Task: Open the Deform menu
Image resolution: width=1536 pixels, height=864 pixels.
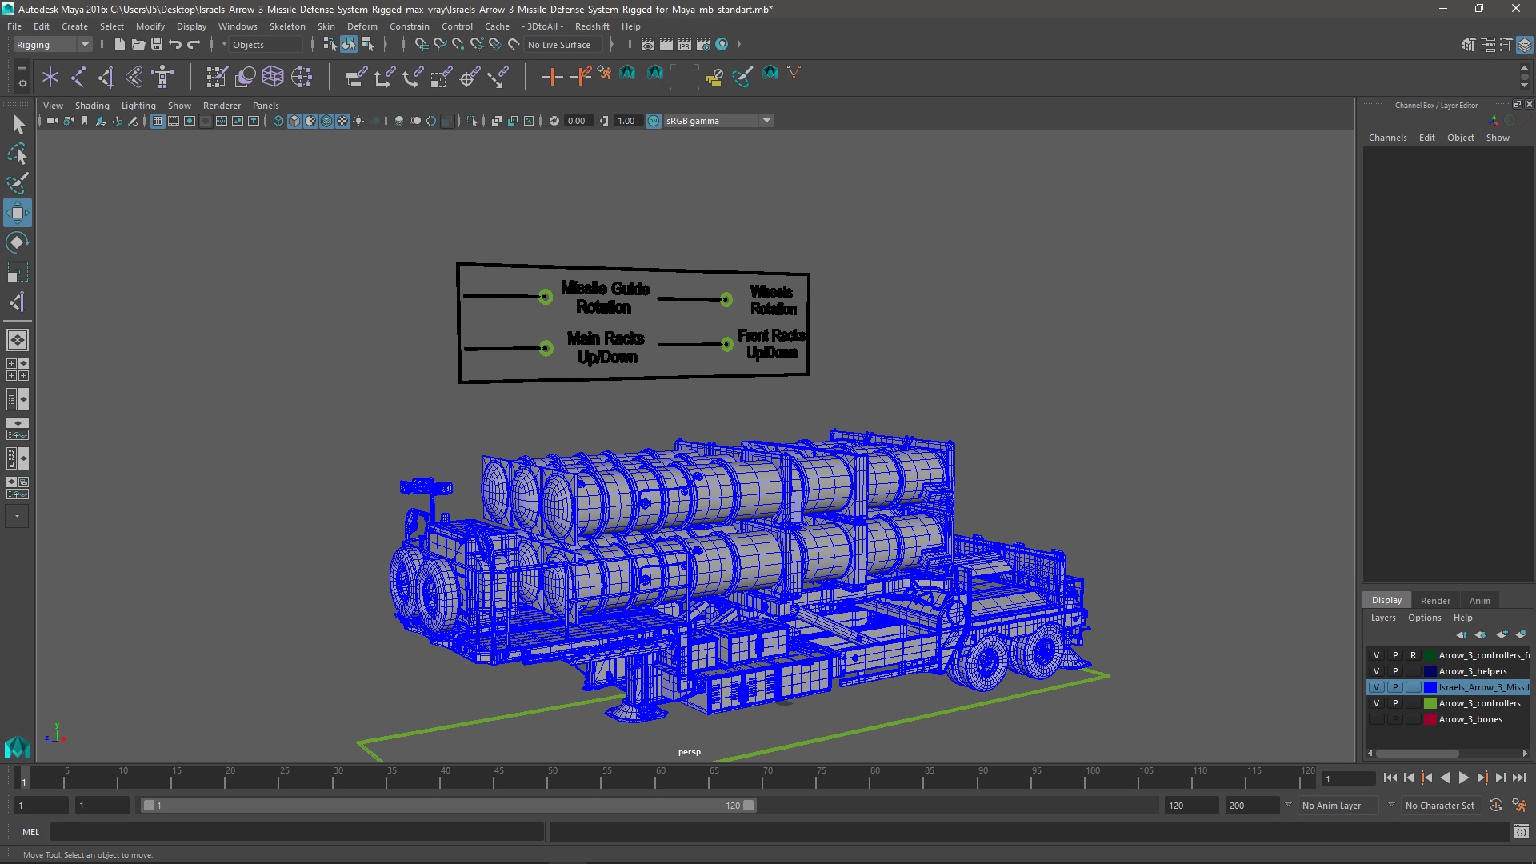Action: [362, 26]
